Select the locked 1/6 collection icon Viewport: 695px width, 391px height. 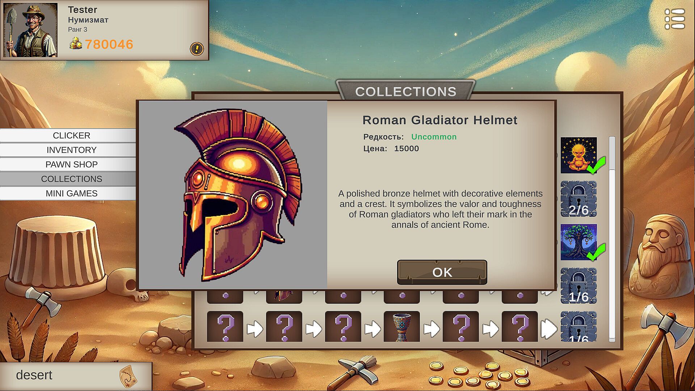click(579, 286)
